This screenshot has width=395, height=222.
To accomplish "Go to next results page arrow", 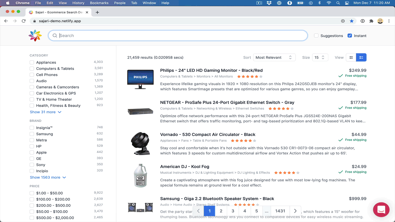I will click(295, 211).
